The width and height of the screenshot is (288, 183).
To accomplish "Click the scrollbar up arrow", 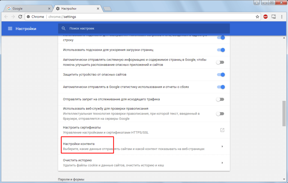I will 284,38.
